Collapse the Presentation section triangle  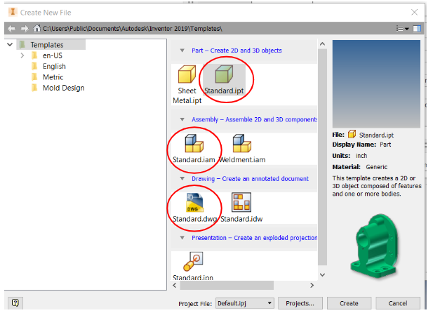click(x=182, y=238)
